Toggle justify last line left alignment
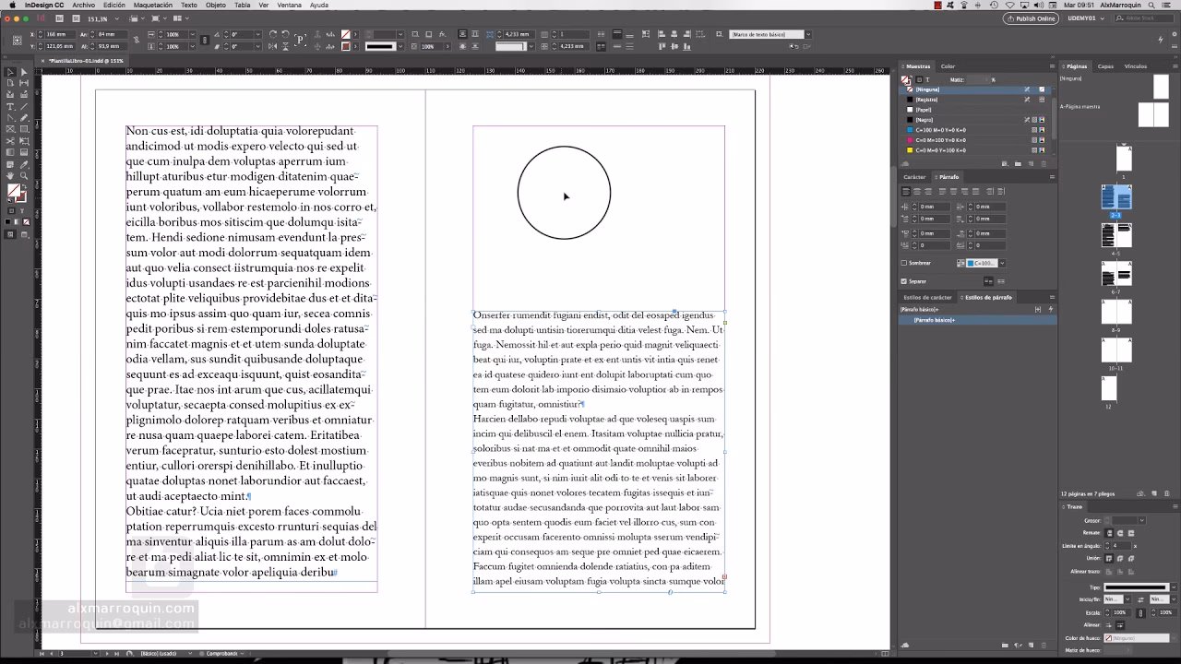Image resolution: width=1181 pixels, height=664 pixels. [x=942, y=191]
